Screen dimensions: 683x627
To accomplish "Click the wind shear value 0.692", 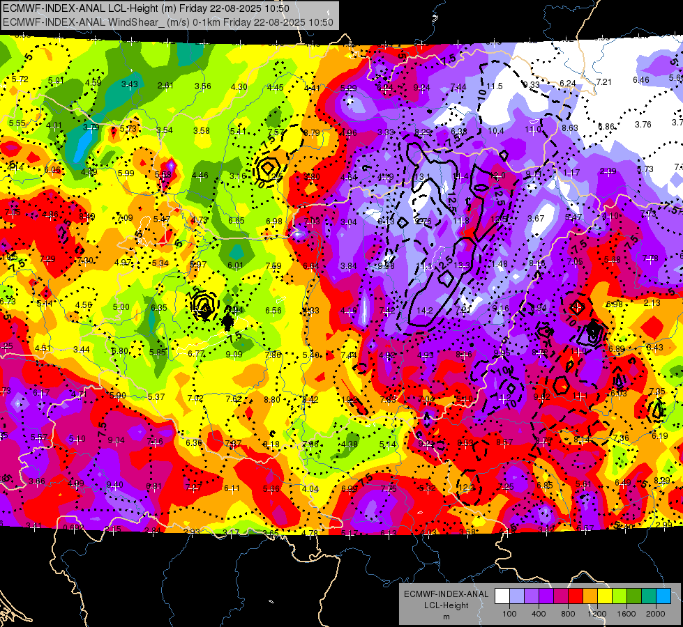I will pos(73,527).
